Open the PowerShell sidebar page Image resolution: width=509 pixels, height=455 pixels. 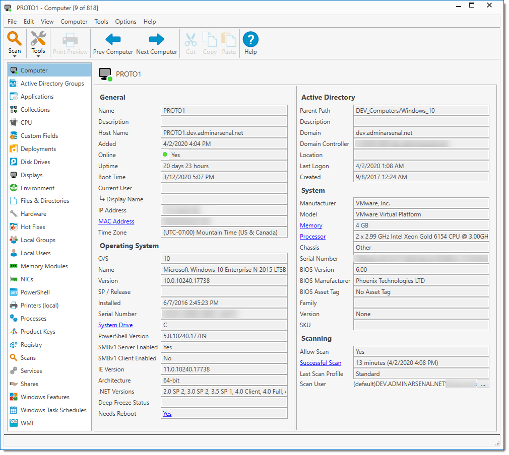(35, 292)
